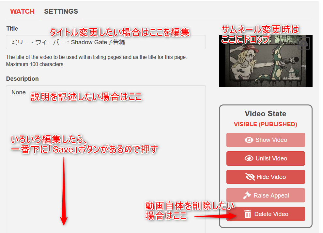Hit the Hide Video button text
323x233 pixels.
271,177
